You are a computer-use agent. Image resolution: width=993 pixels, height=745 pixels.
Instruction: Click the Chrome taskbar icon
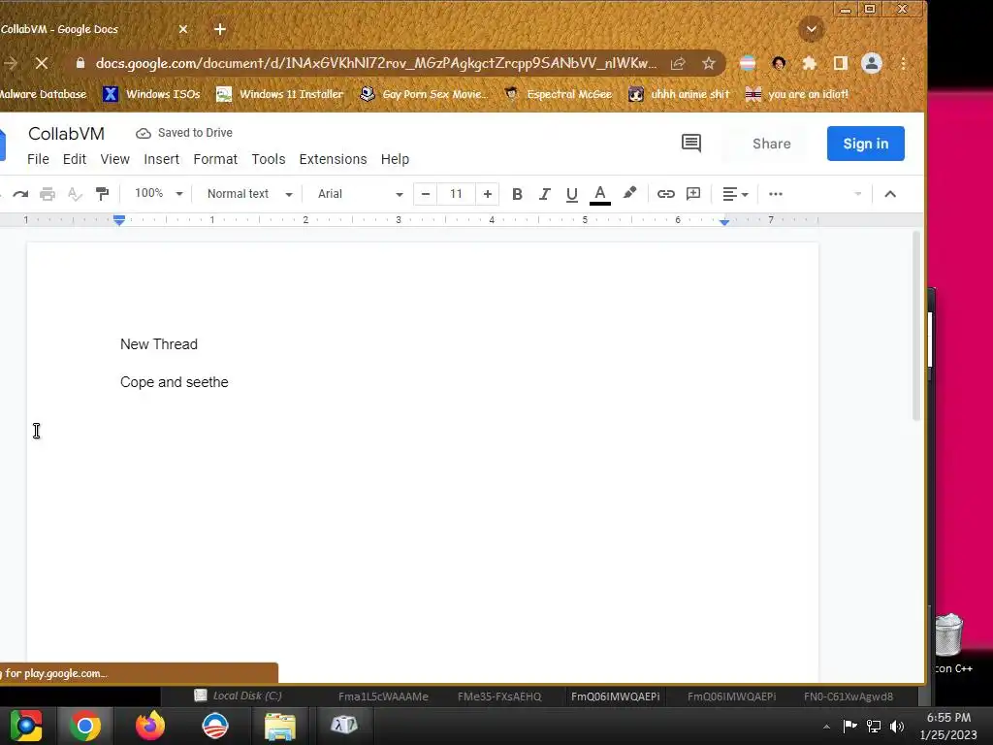click(x=85, y=726)
